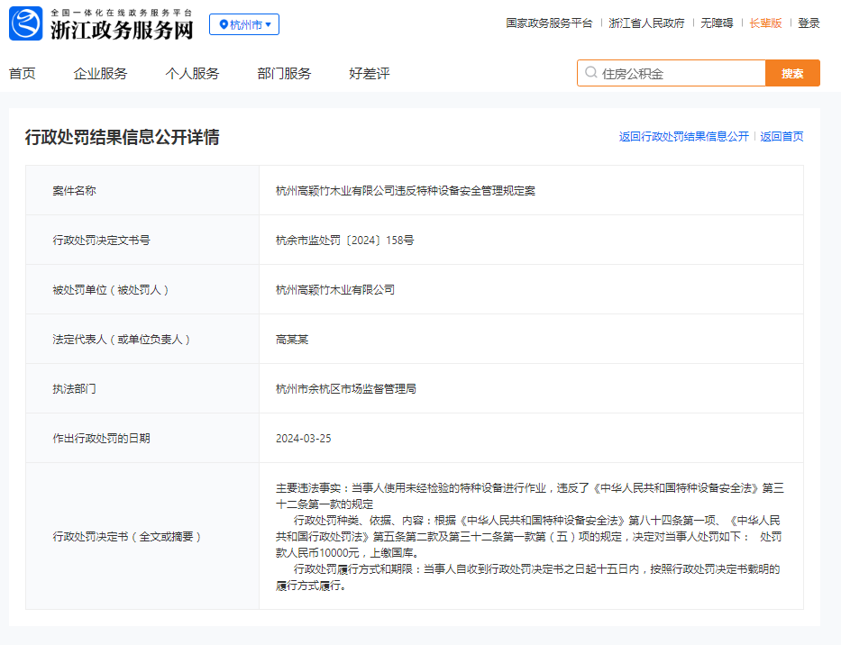This screenshot has width=841, height=645.
Task: Click 返回行政处罚结果信息公开 link
Action: point(684,137)
